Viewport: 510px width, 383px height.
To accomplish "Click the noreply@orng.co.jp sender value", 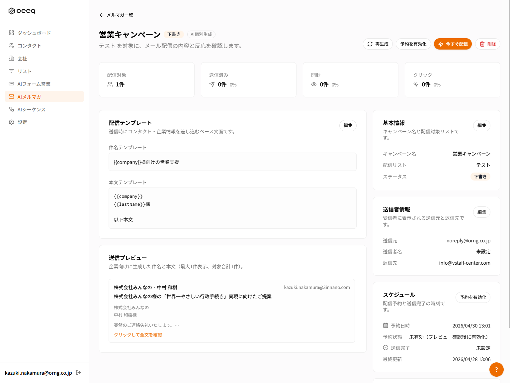I will click(468, 241).
